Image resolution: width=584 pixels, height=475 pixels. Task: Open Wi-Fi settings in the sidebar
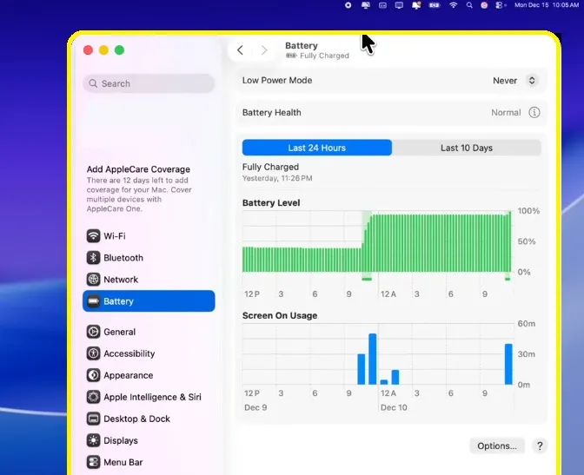[149, 236]
